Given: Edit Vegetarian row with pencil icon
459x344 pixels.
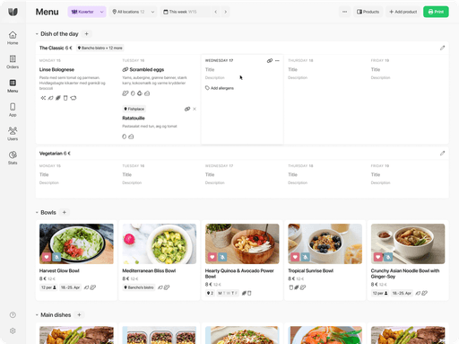Looking at the screenshot, I should pos(442,154).
